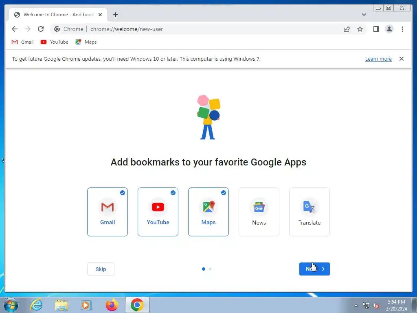
Task: Open the side panel toggle
Action: [x=376, y=29]
